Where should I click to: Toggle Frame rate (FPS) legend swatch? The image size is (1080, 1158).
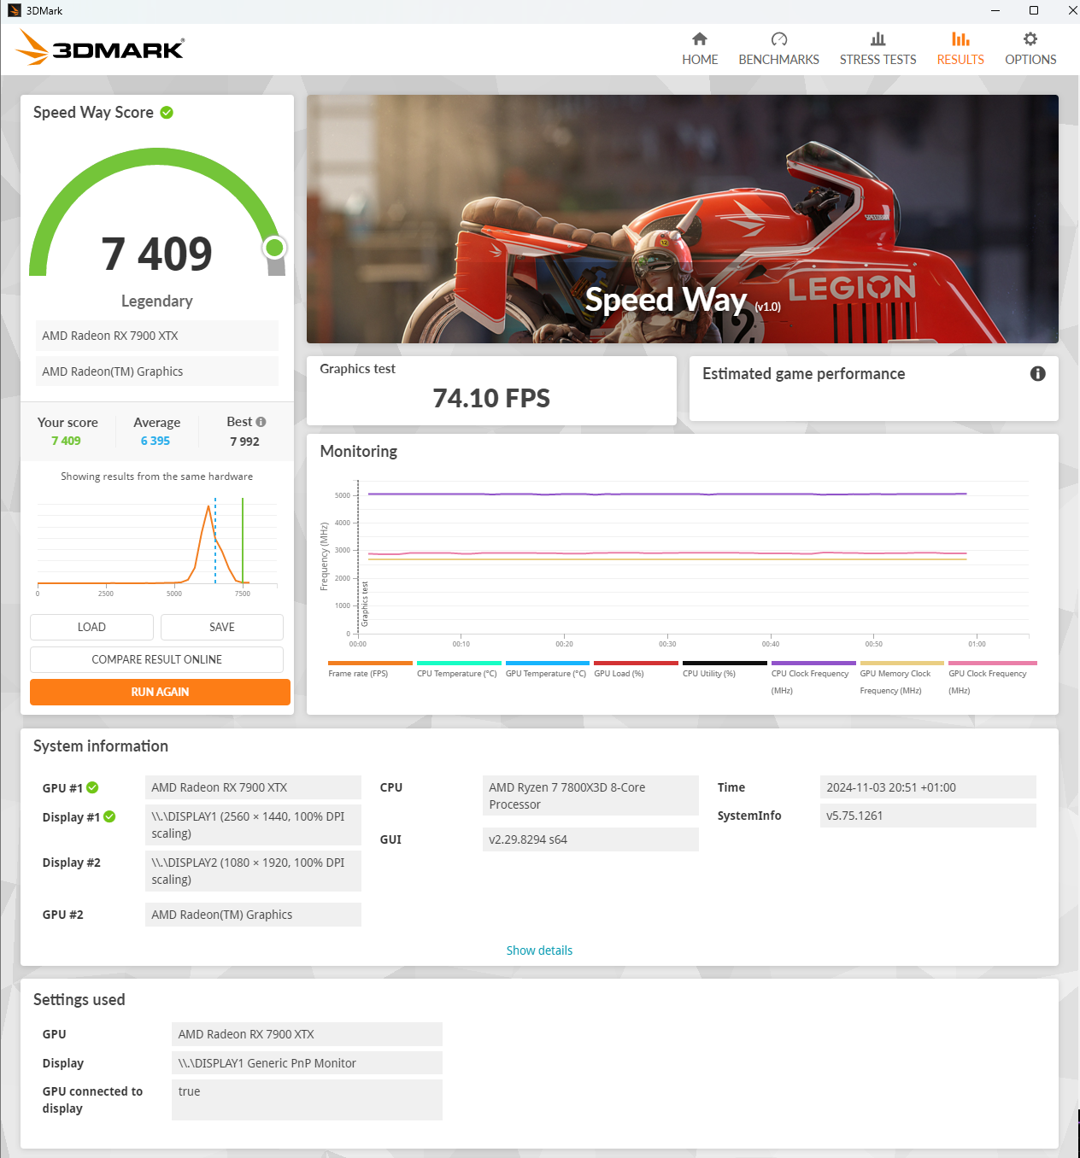(x=370, y=663)
